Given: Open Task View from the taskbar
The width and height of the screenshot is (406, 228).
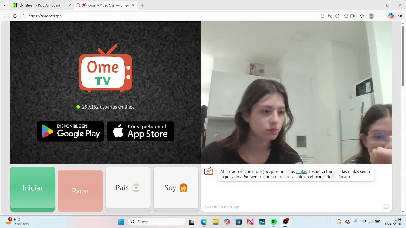Looking at the screenshot, I should click(x=191, y=222).
